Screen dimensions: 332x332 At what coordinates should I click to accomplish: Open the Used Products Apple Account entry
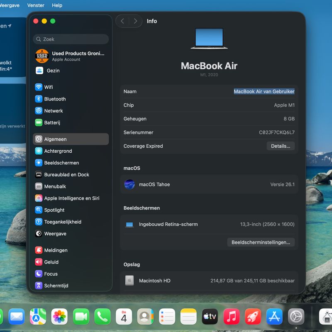click(x=71, y=56)
